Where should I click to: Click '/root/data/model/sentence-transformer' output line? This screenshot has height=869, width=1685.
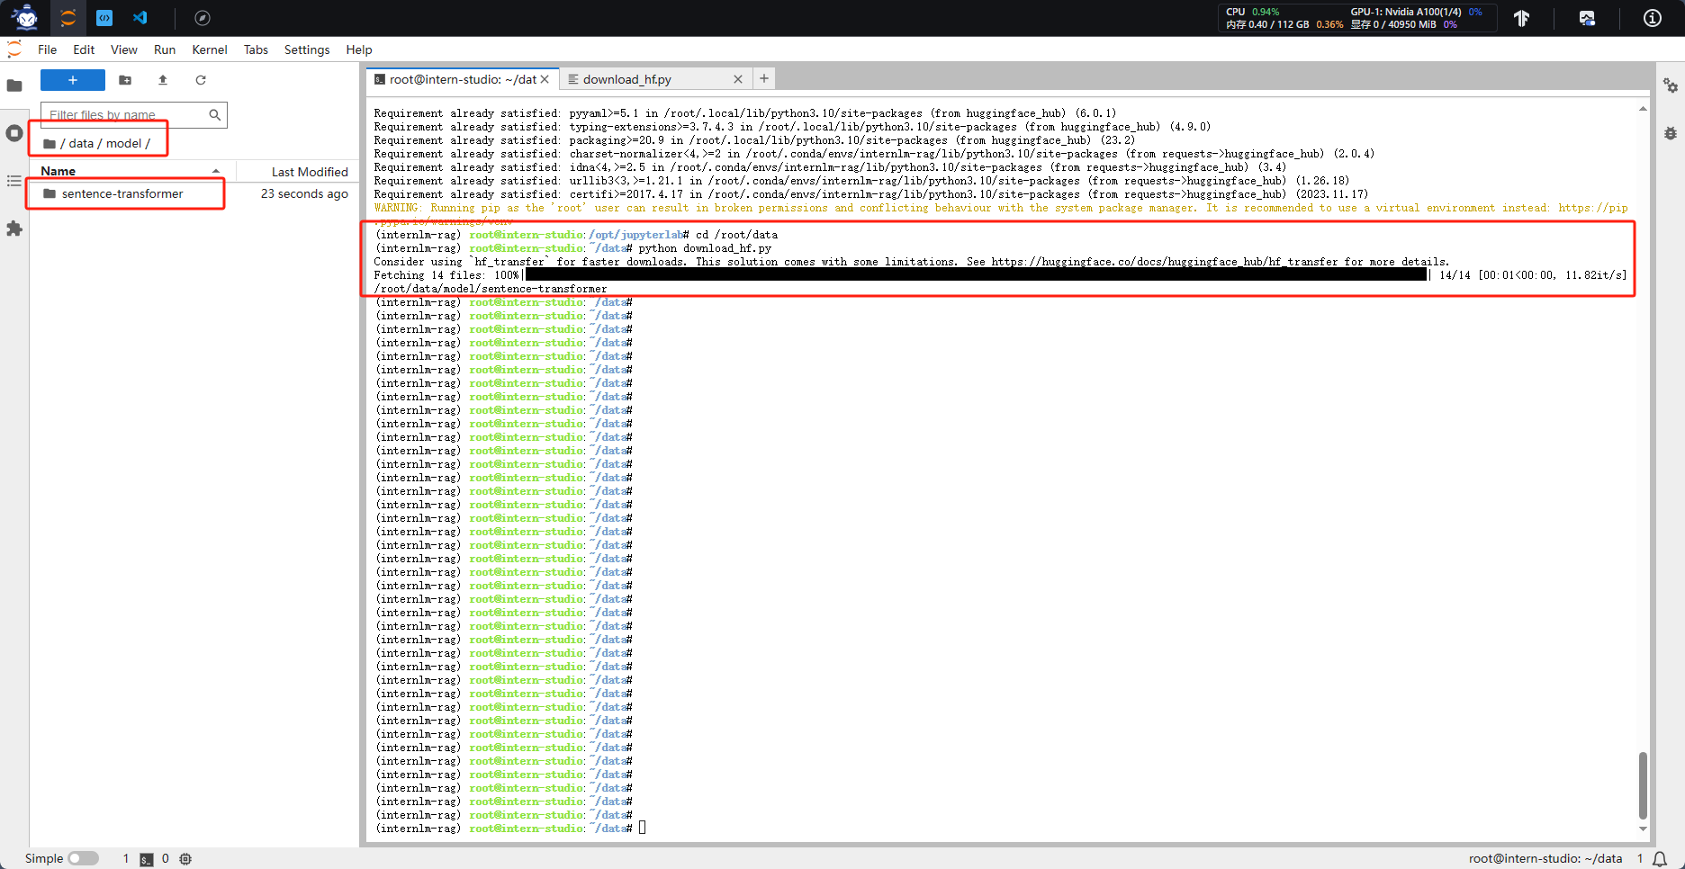[491, 289]
